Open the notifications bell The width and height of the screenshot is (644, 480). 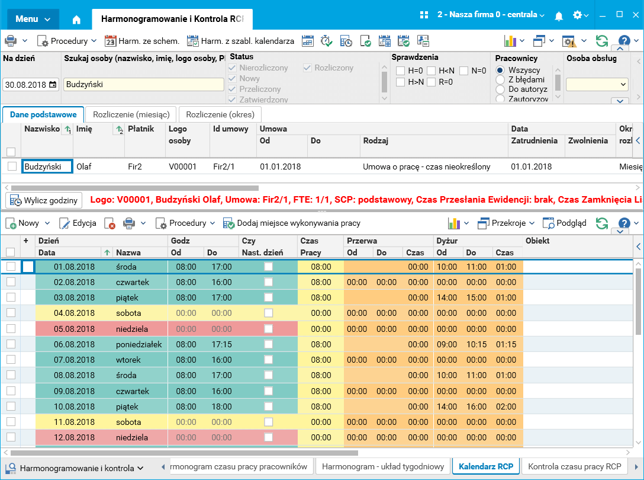point(559,15)
